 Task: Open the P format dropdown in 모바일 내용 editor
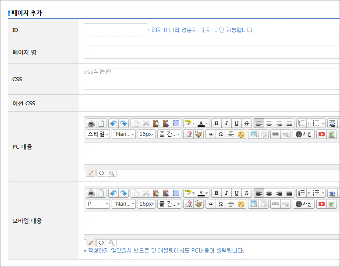pos(98,204)
